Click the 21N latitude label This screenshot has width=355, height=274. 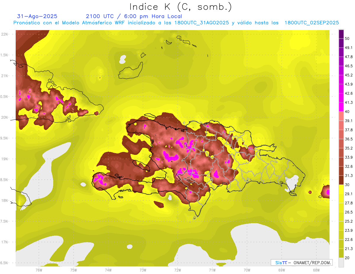5,76
